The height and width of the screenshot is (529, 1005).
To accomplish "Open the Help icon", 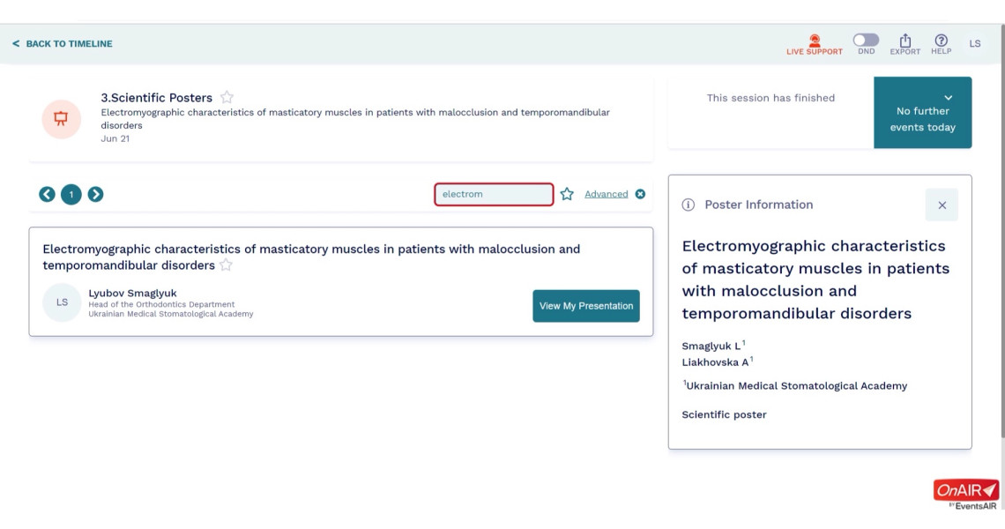I will point(941,41).
